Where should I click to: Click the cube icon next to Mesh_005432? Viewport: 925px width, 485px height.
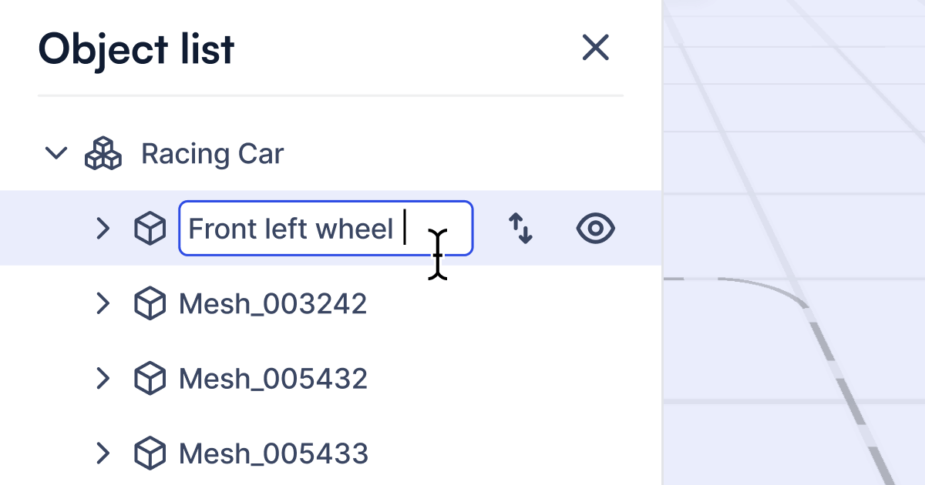(150, 378)
